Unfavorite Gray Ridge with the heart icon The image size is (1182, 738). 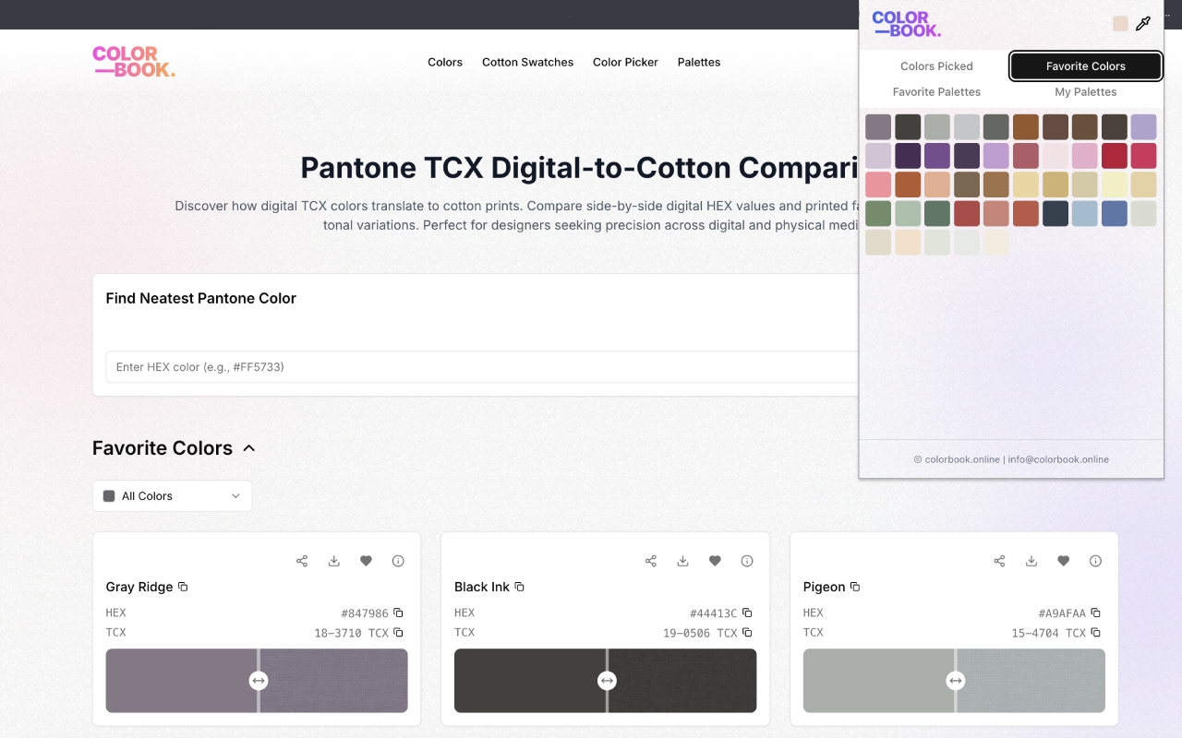pyautogui.click(x=366, y=561)
